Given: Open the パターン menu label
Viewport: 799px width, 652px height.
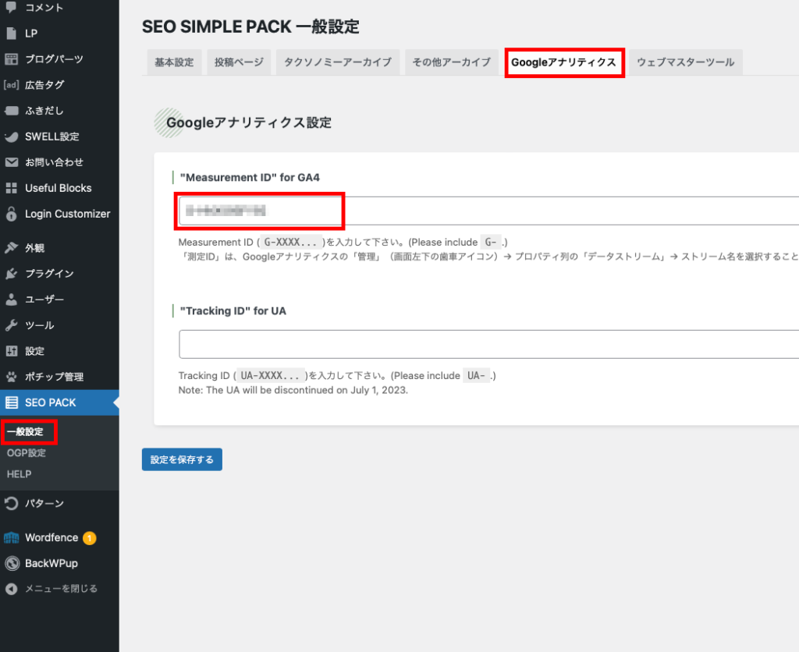Looking at the screenshot, I should tap(44, 504).
